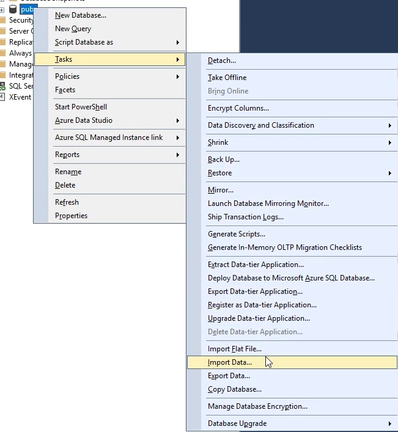Image resolution: width=398 pixels, height=432 pixels.
Task: Select Server Objects folder in tree
Action: click(21, 31)
